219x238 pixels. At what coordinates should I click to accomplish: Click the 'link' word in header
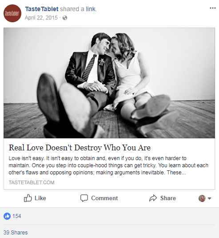91,9
